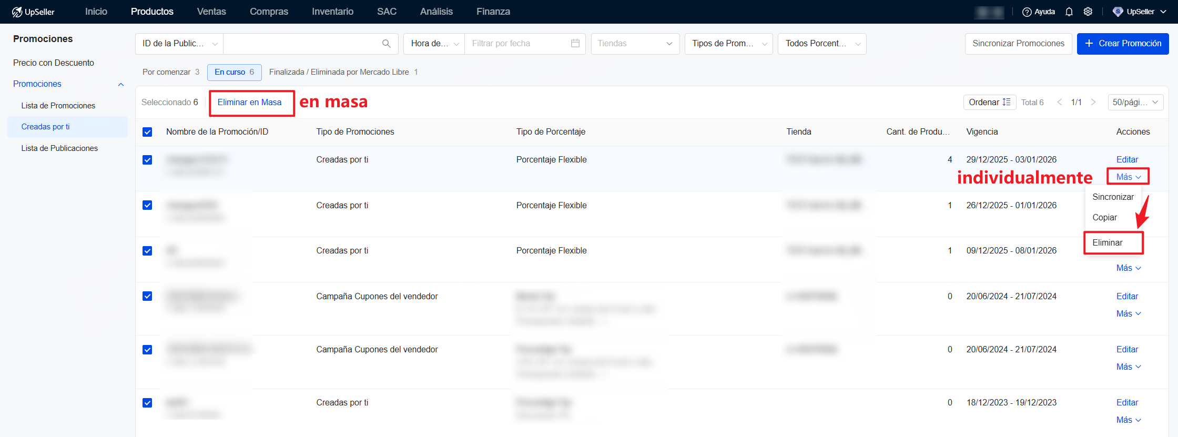
Task: Switch to the Por comenzar tab
Action: point(170,72)
